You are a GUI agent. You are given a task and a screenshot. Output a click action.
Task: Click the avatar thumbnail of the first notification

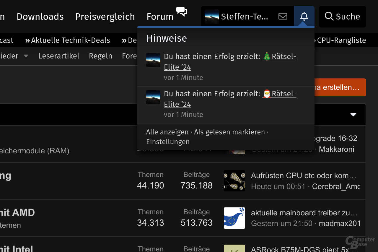point(153,60)
